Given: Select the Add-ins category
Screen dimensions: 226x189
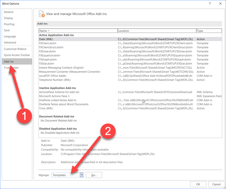Looking at the screenshot, I should coord(17,61).
